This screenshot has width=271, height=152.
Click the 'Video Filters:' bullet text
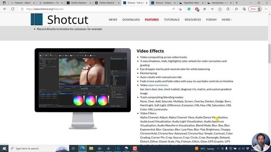point(148,113)
